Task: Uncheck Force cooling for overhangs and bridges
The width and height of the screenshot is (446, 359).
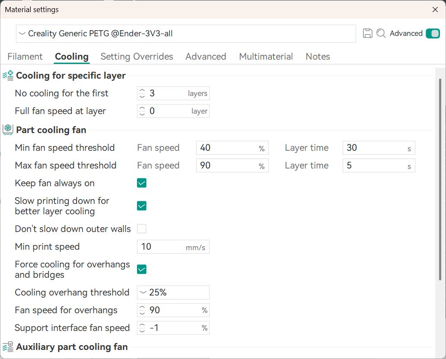Action: 142,269
